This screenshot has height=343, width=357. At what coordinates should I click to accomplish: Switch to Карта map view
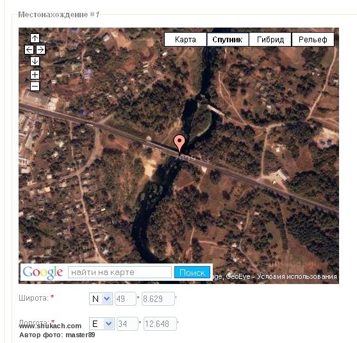point(185,39)
